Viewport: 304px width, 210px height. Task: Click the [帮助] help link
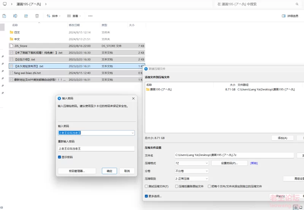(x=254, y=163)
